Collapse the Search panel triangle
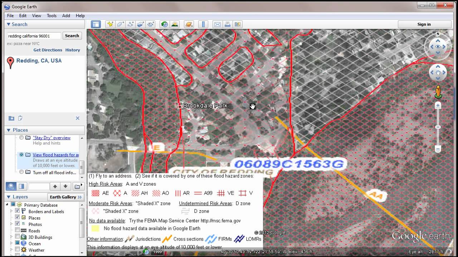The width and height of the screenshot is (458, 257). [8, 24]
